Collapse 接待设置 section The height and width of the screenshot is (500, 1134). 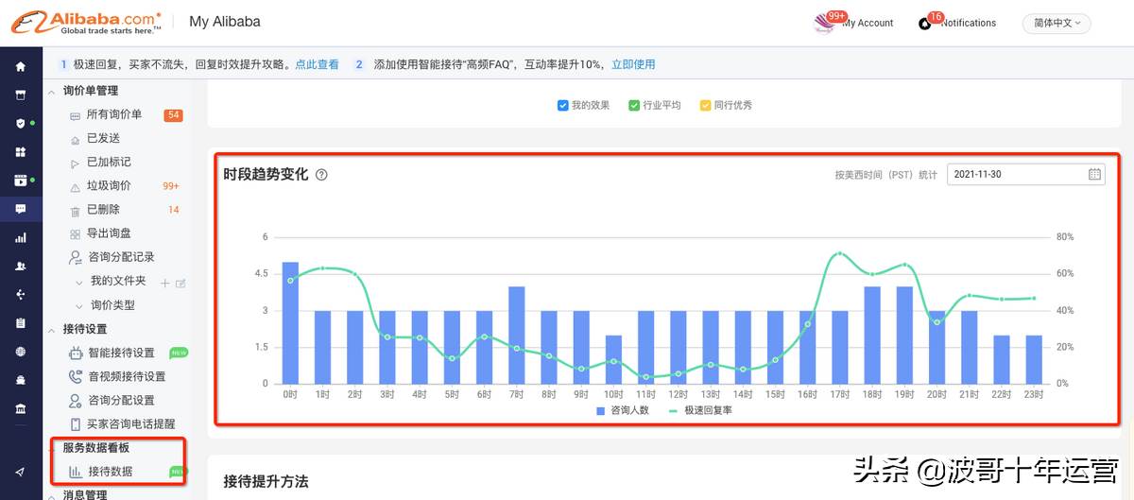[51, 329]
